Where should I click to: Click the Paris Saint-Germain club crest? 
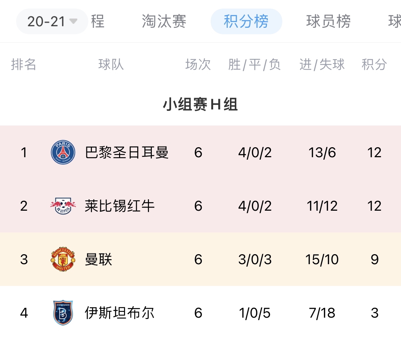63,153
